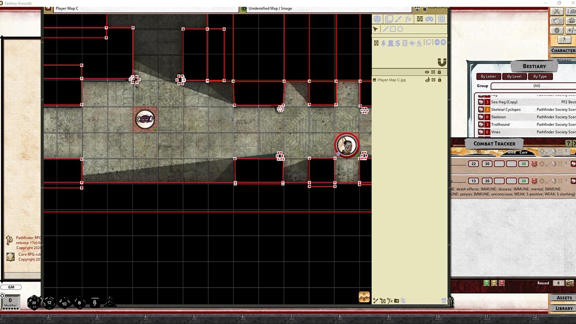Switch to the Unidentified Map / Image tab

(270, 8)
